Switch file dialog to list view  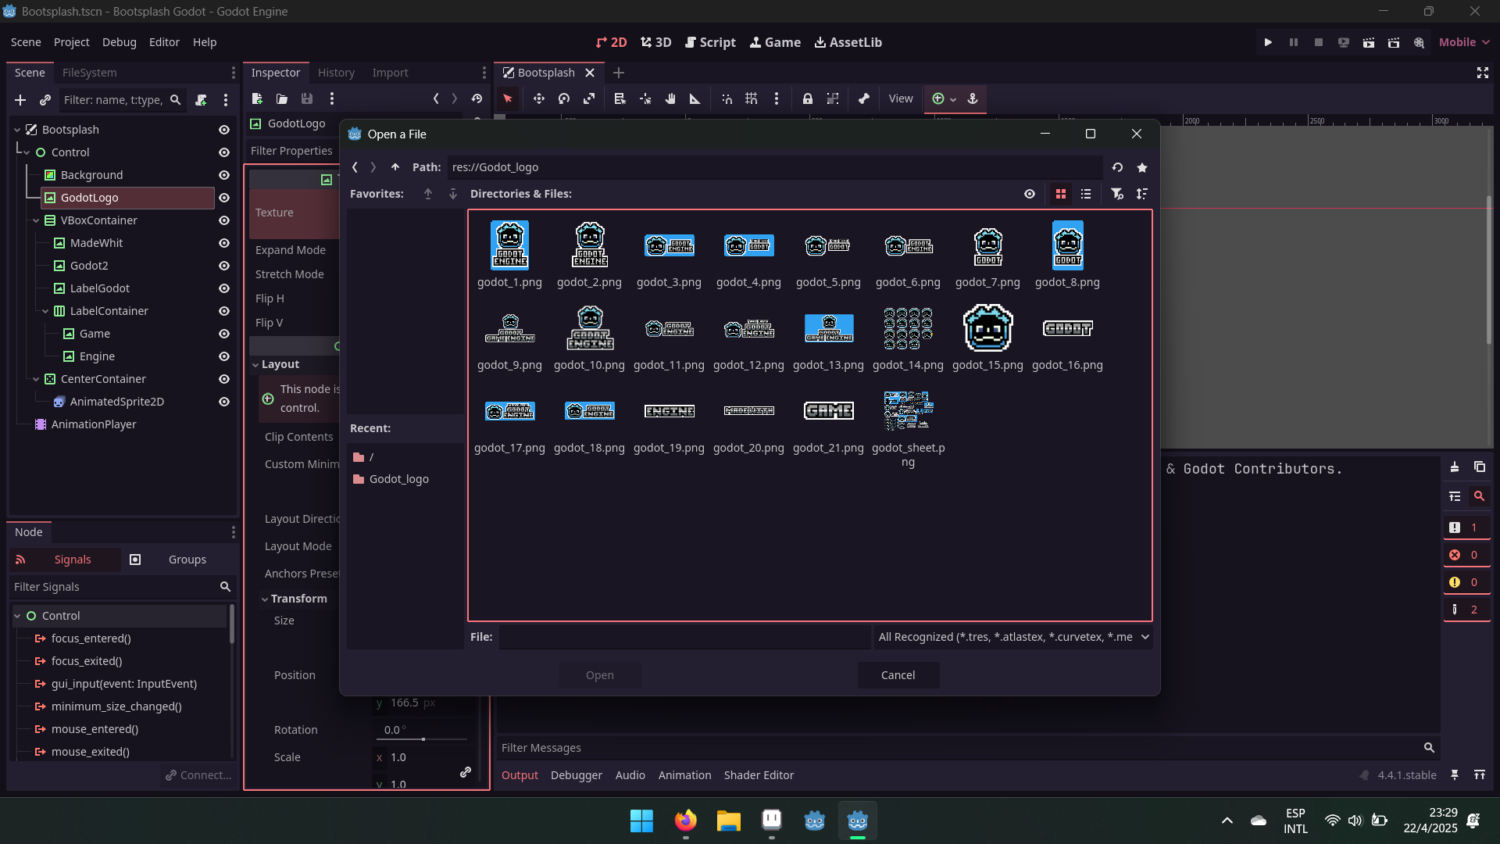tap(1086, 194)
